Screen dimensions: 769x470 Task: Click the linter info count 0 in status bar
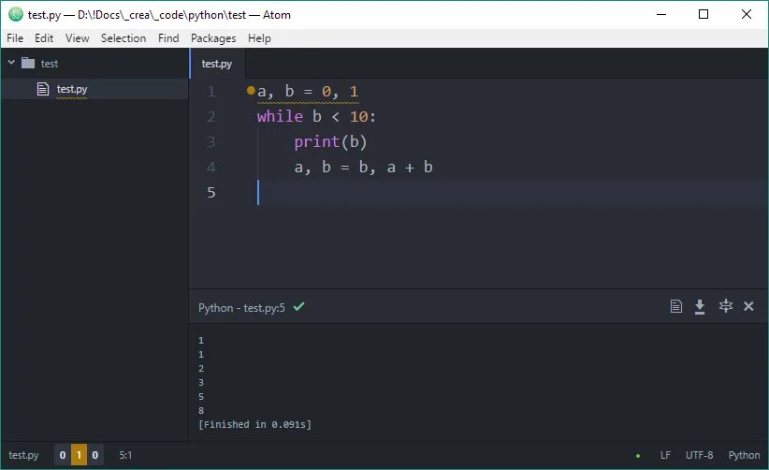95,455
